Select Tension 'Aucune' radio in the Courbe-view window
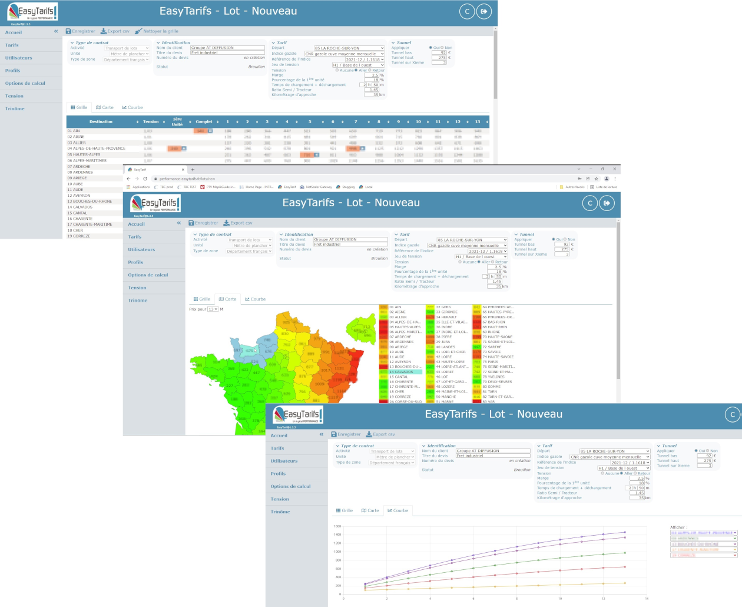The height and width of the screenshot is (607, 742). [602, 473]
